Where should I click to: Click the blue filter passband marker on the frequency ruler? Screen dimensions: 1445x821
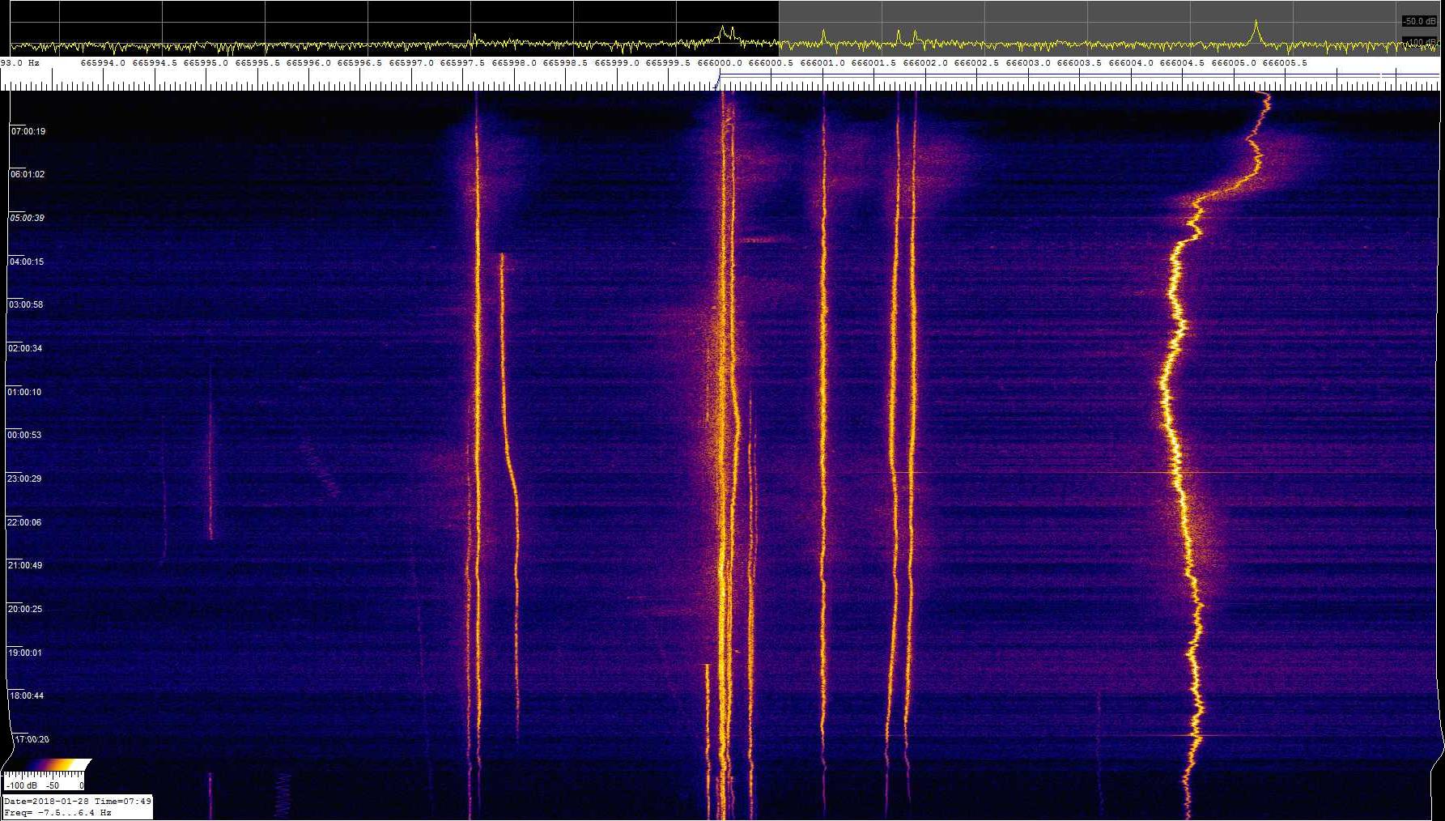(x=1077, y=76)
